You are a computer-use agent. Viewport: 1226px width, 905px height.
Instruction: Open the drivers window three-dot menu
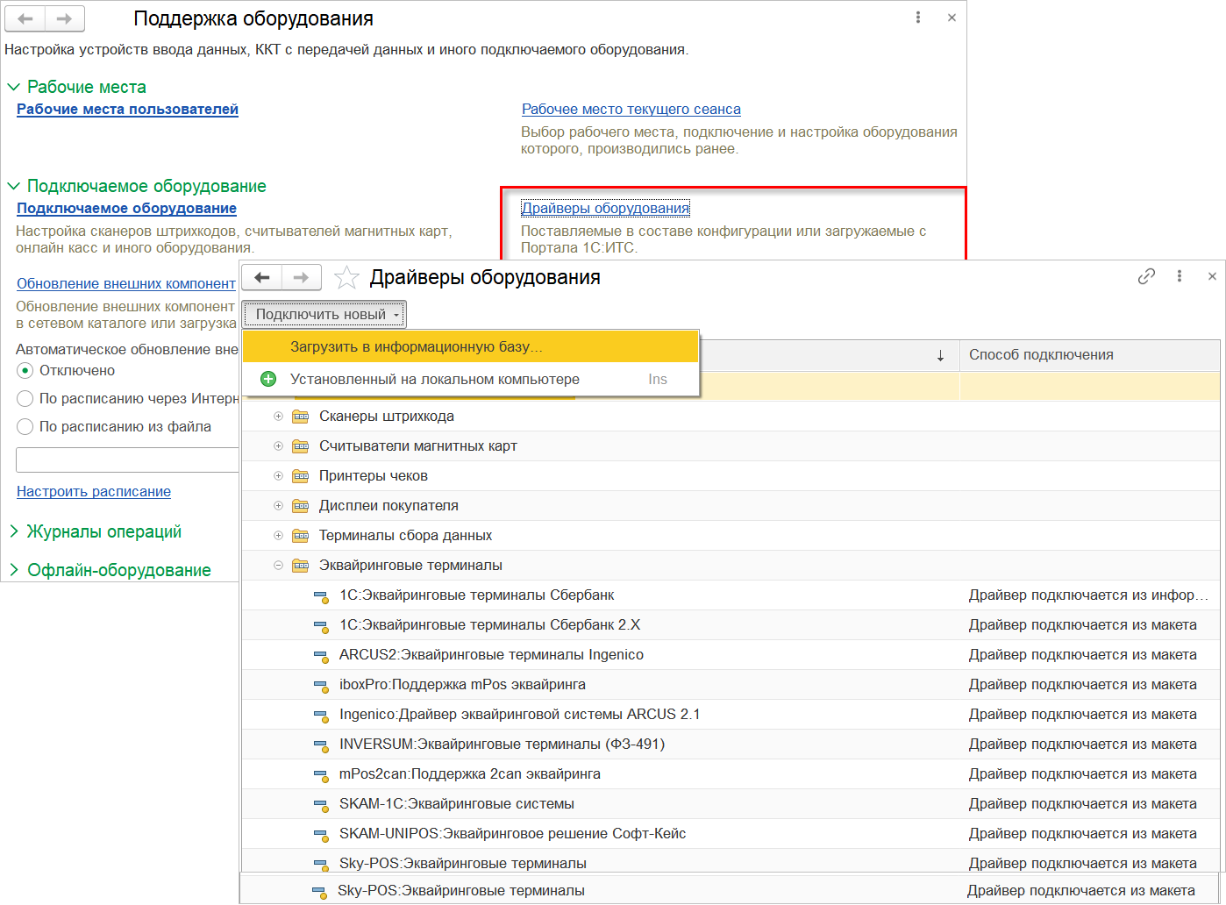click(1180, 276)
